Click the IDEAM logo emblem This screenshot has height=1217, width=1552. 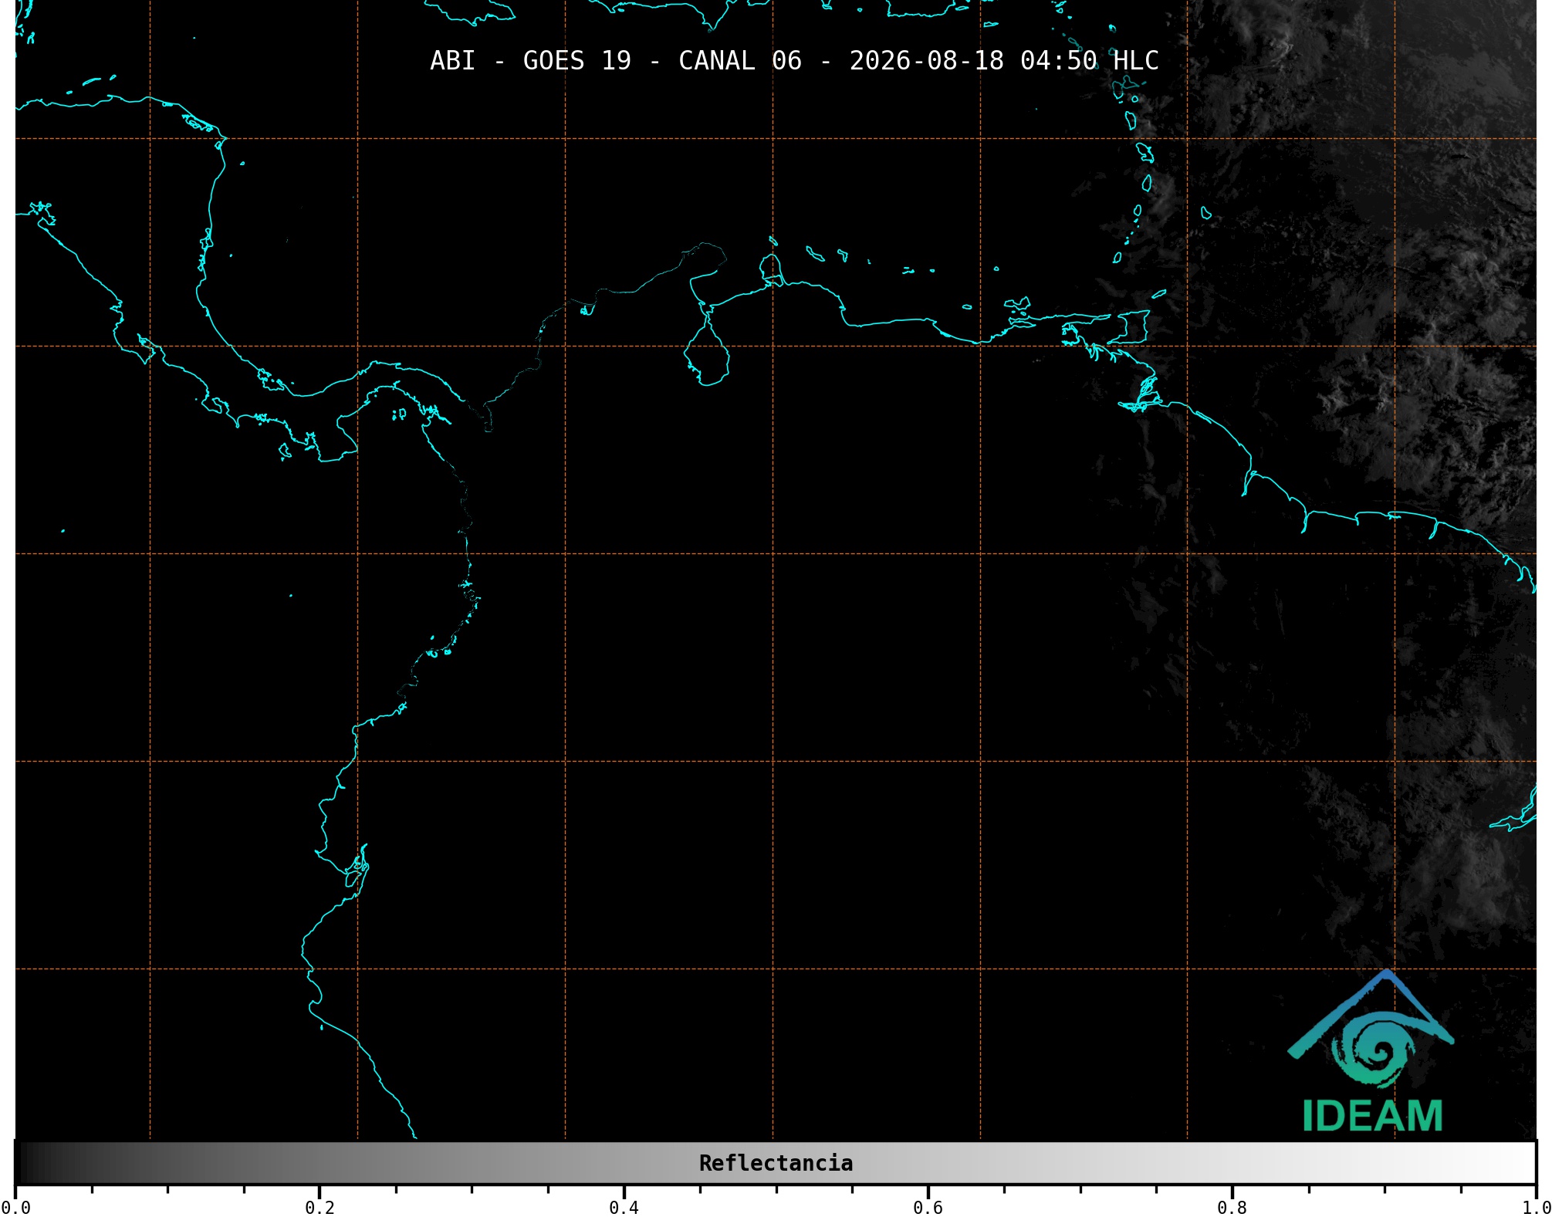pyautogui.click(x=1371, y=1029)
